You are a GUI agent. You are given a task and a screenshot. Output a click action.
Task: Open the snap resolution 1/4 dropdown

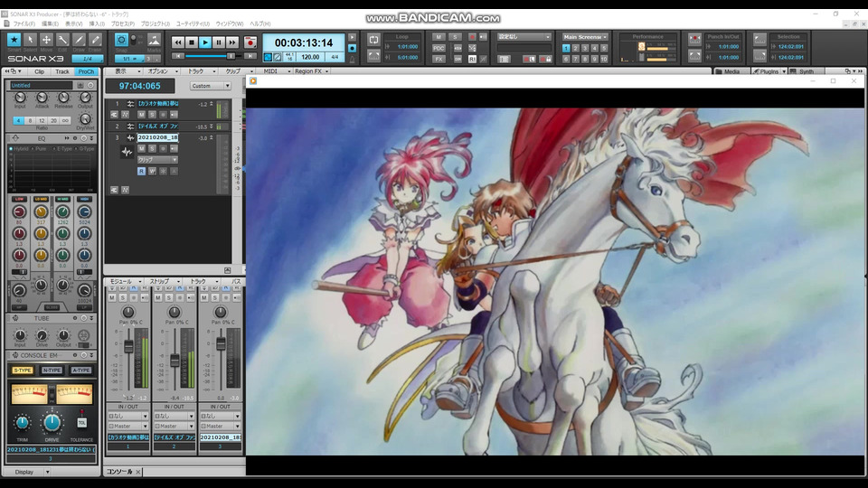pyautogui.click(x=88, y=59)
